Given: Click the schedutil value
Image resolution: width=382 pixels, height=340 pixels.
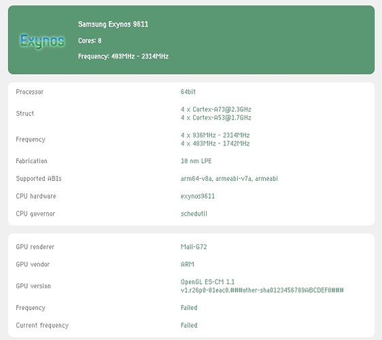Looking at the screenshot, I should coord(194,214).
